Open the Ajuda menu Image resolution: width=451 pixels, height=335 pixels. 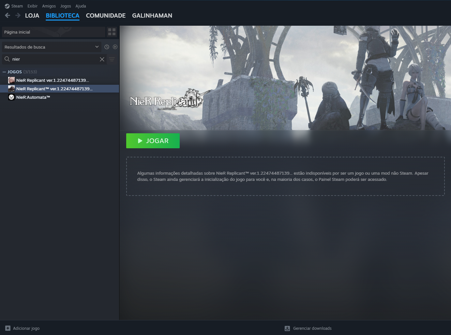[81, 6]
